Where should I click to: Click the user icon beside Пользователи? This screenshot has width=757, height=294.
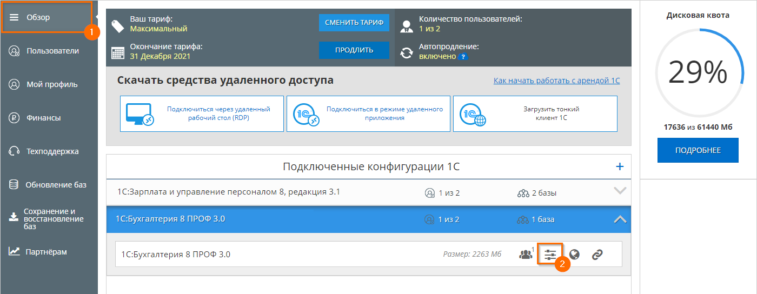14,51
